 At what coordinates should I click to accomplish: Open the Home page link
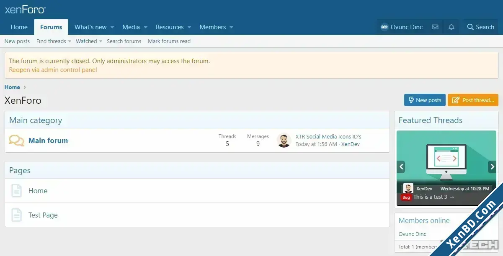click(x=38, y=191)
